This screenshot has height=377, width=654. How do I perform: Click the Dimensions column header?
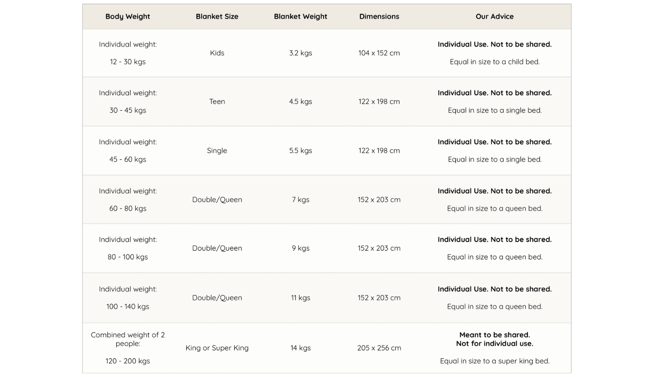[379, 16]
